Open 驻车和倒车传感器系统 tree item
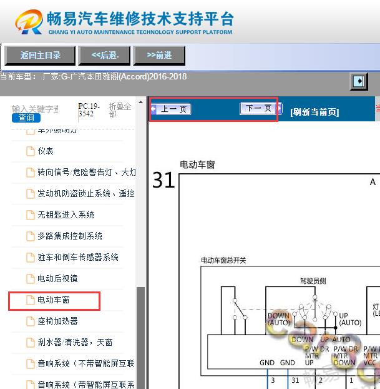Image resolution: width=380 pixels, height=389 pixels. [x=78, y=257]
